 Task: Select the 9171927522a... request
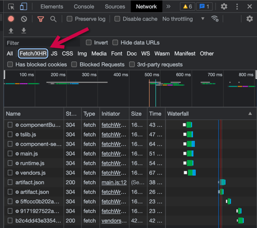[x=40, y=211]
